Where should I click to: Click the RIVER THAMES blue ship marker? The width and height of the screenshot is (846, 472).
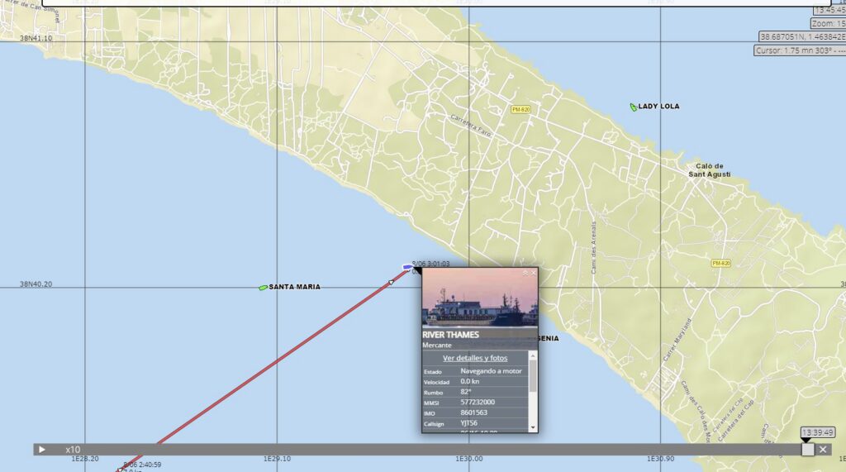407,267
